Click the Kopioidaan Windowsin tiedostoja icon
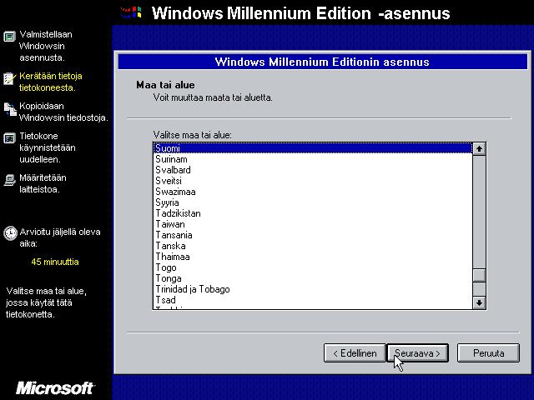The image size is (534, 400). point(10,109)
